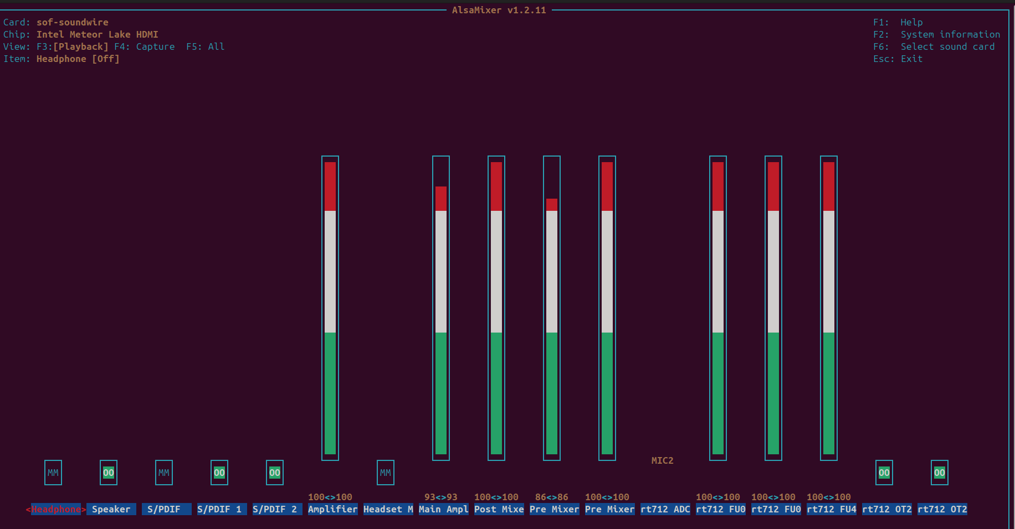Click rt712 FU0 bar adjacent to rt712 ADC
The height and width of the screenshot is (529, 1015).
718,308
